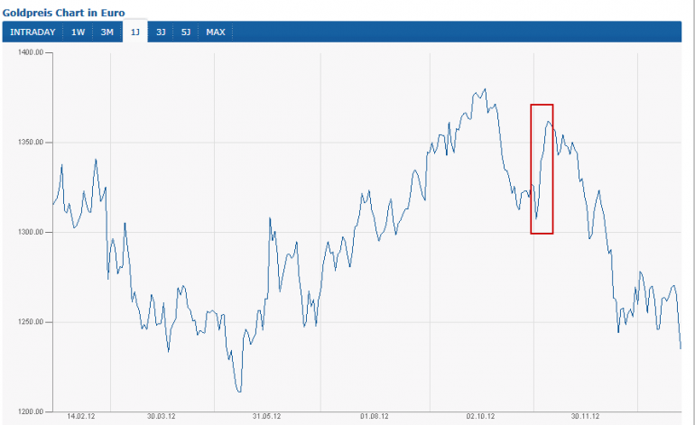
Task: Switch to the INTRADAY tab
Action: [x=32, y=32]
